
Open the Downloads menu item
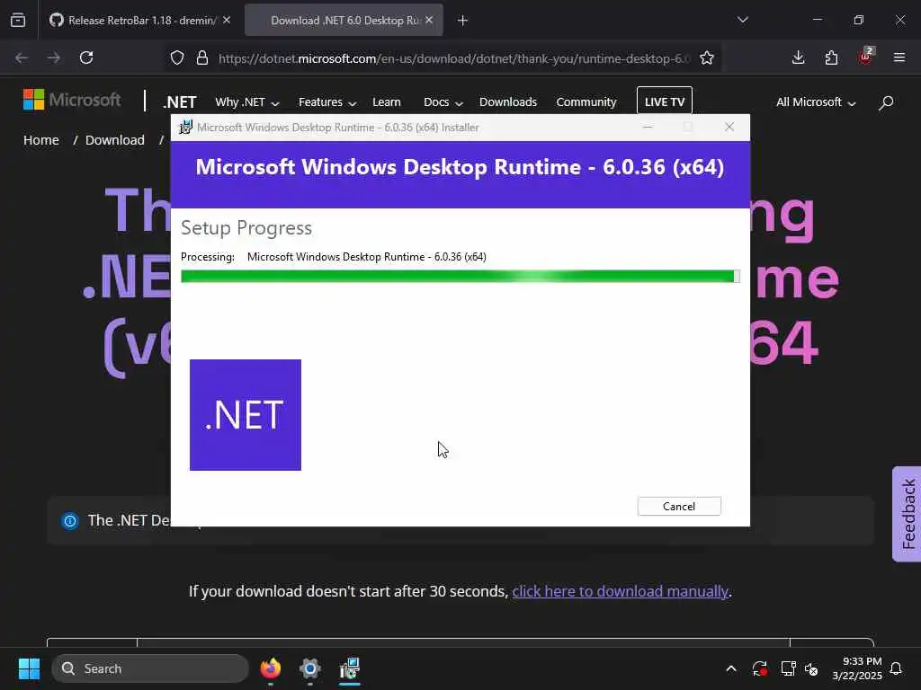[508, 102]
